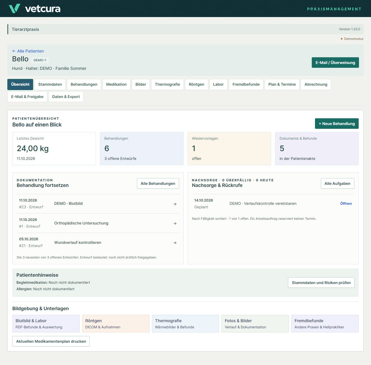Open the DEMO · Blutbild draft arrow
The height and width of the screenshot is (365, 371).
coord(175,204)
